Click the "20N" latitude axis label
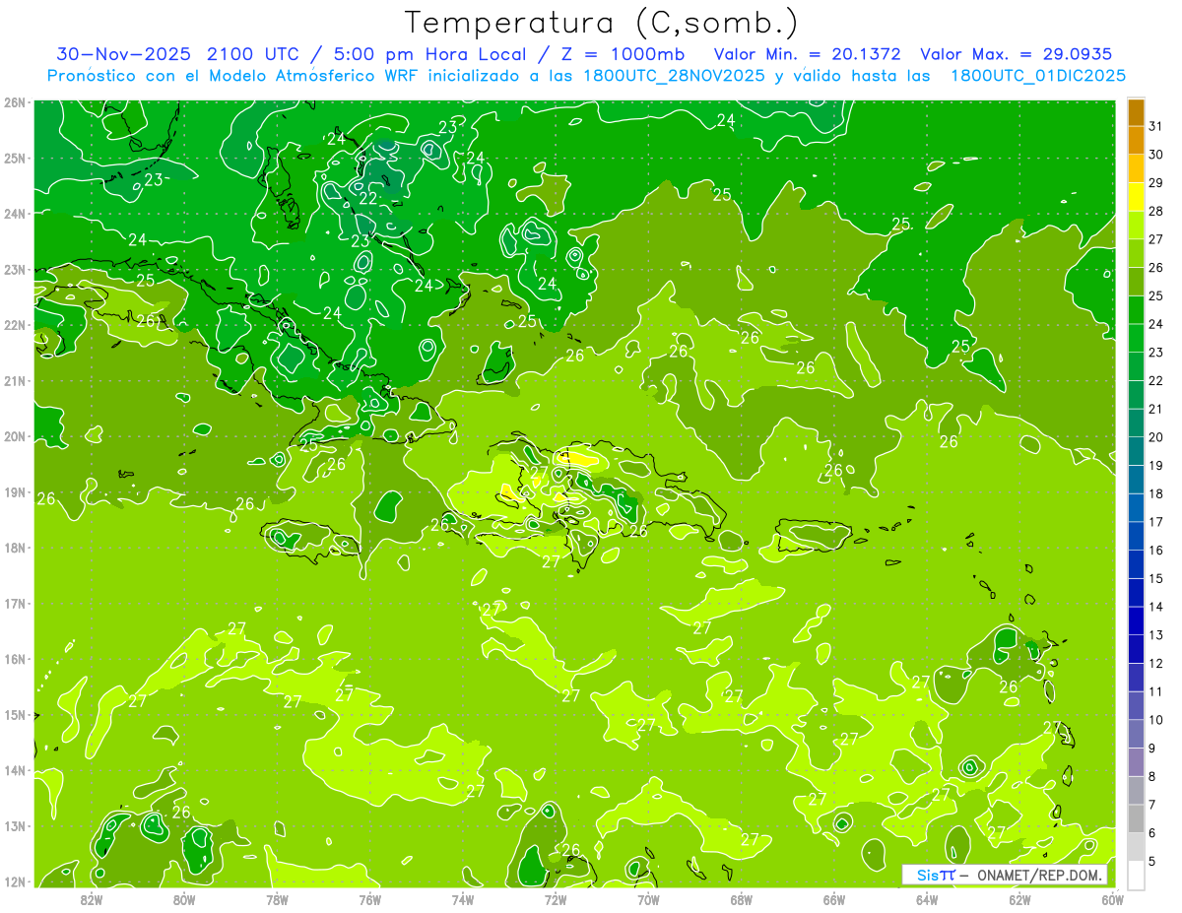Viewport: 1182px width, 913px height. pos(15,436)
